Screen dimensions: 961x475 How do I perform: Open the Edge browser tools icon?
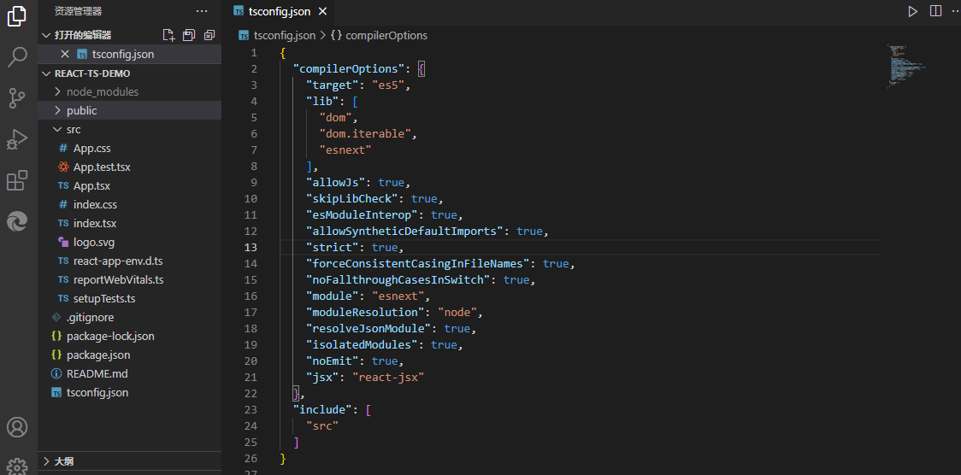click(x=17, y=221)
